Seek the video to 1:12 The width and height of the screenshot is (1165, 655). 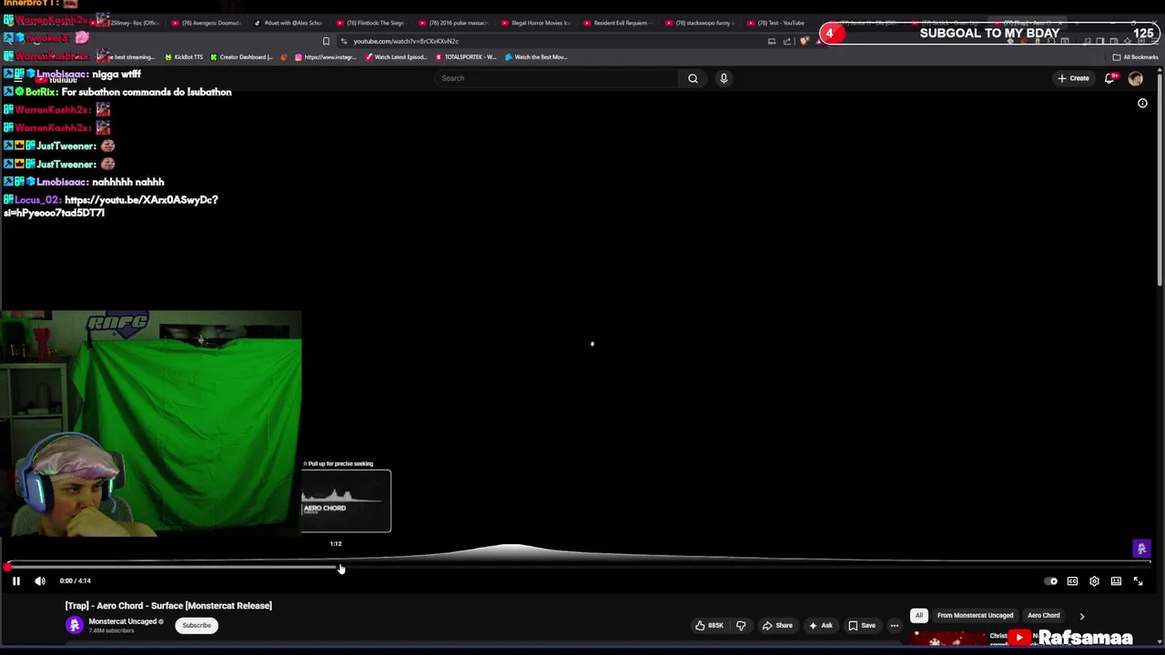tap(336, 567)
